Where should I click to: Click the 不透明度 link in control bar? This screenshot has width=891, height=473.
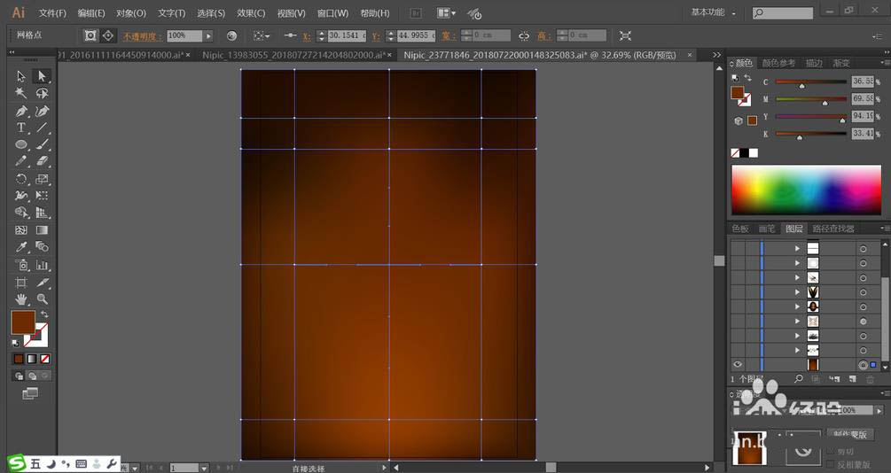click(142, 36)
